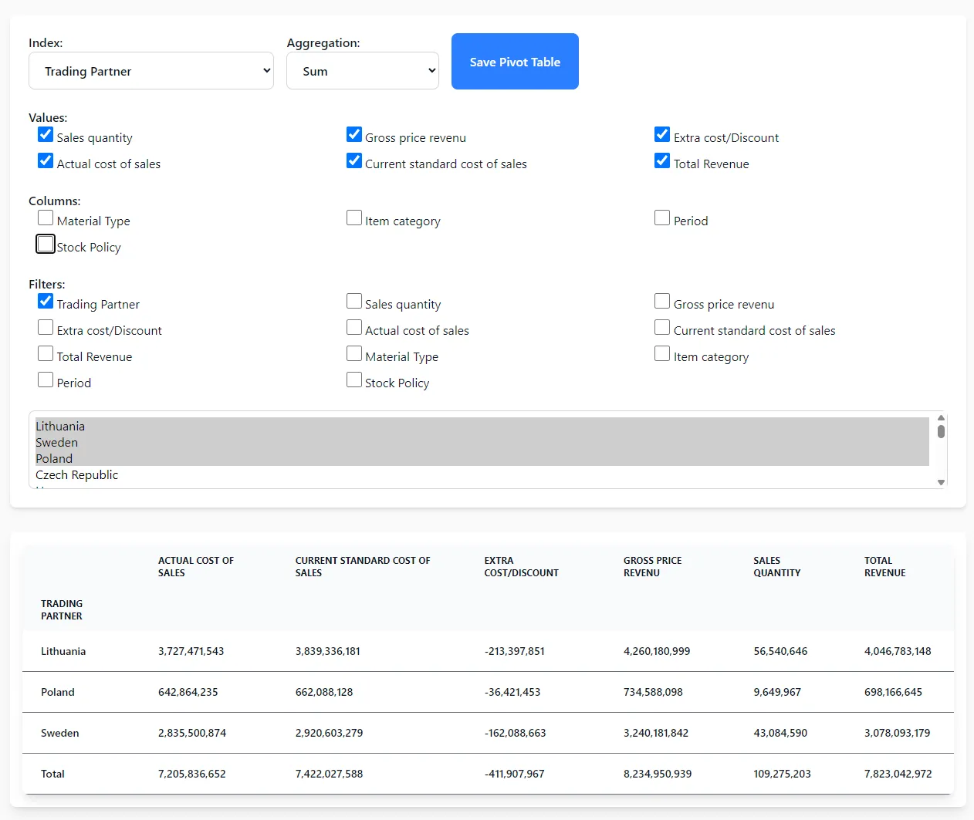The width and height of the screenshot is (974, 820).
Task: Check Current standard cost of sales under Filters
Action: [662, 328]
